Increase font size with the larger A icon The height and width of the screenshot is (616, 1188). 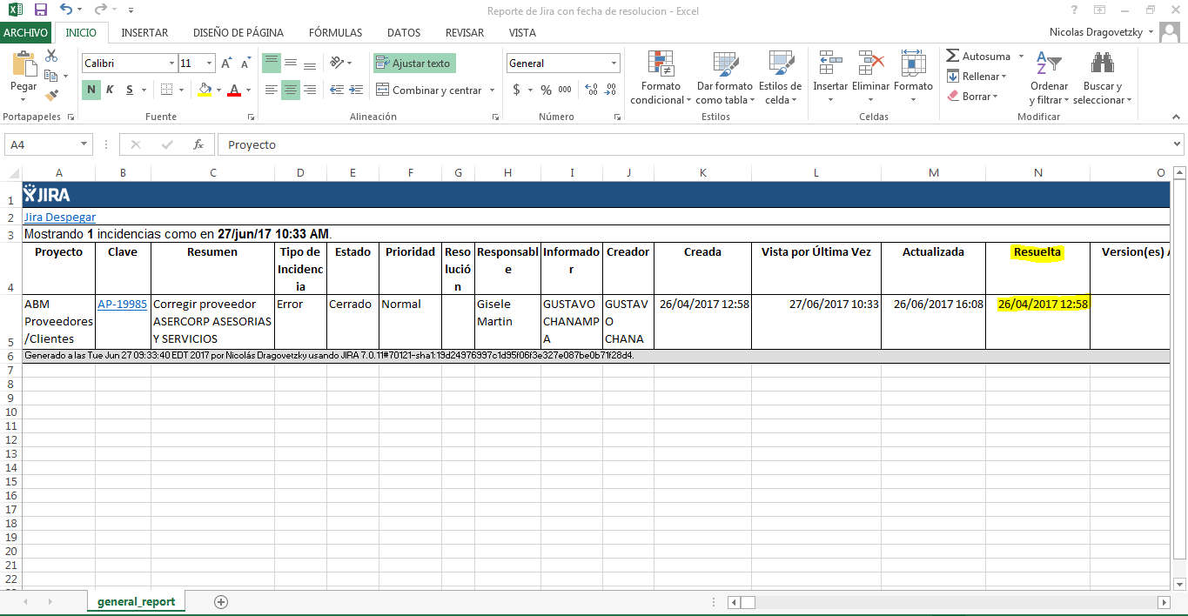226,64
